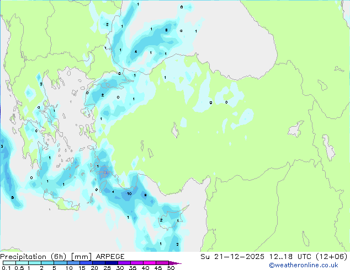Click the '[mm]' unit label
The height and width of the screenshot is (270, 350).
81,257
